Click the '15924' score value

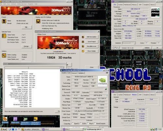[51, 58]
